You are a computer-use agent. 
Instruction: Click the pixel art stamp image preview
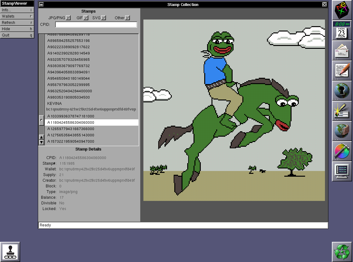click(x=234, y=110)
